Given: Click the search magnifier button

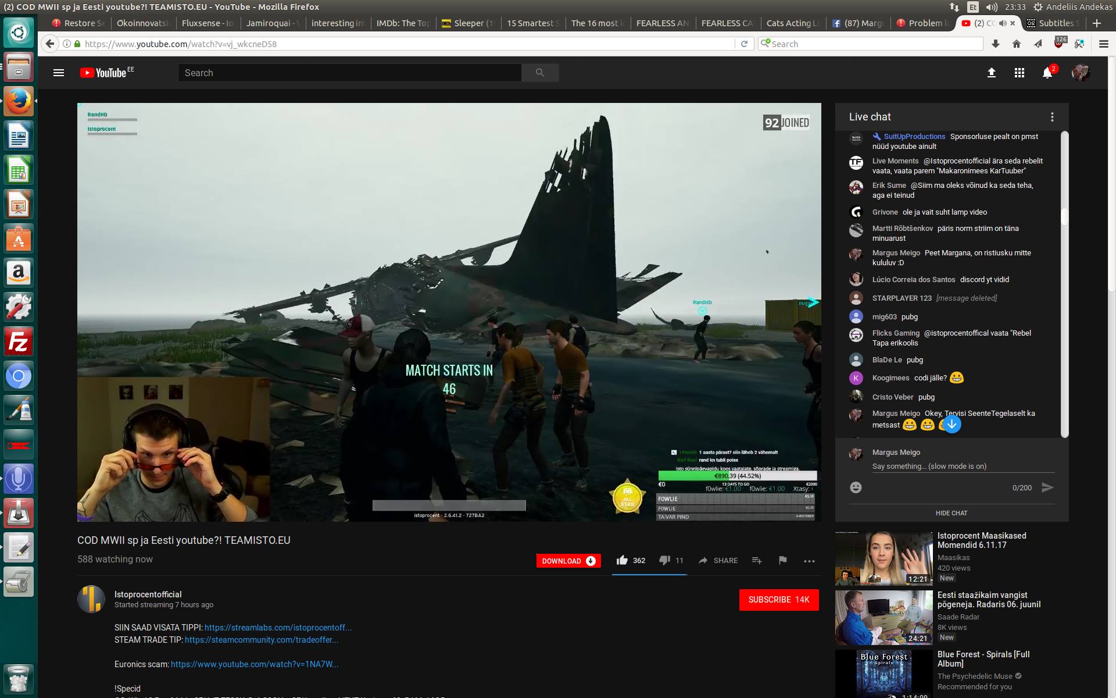Looking at the screenshot, I should coord(540,73).
